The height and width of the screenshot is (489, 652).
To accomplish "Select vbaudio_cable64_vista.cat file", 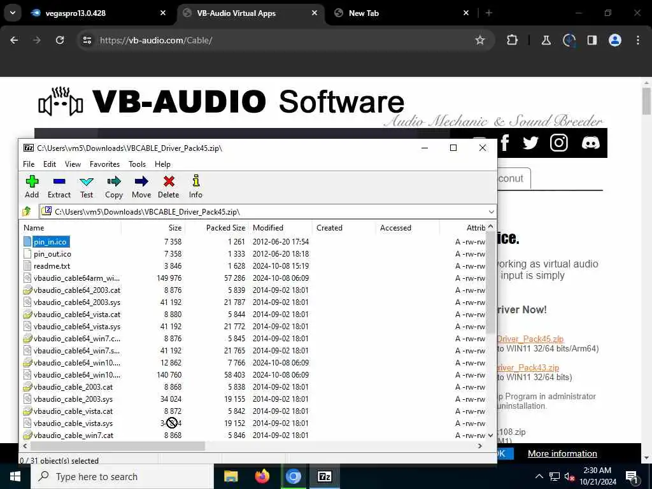I will coord(77,315).
